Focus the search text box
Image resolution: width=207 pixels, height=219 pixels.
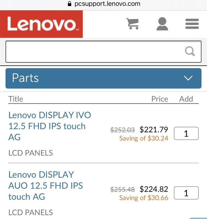[x=103, y=52]
